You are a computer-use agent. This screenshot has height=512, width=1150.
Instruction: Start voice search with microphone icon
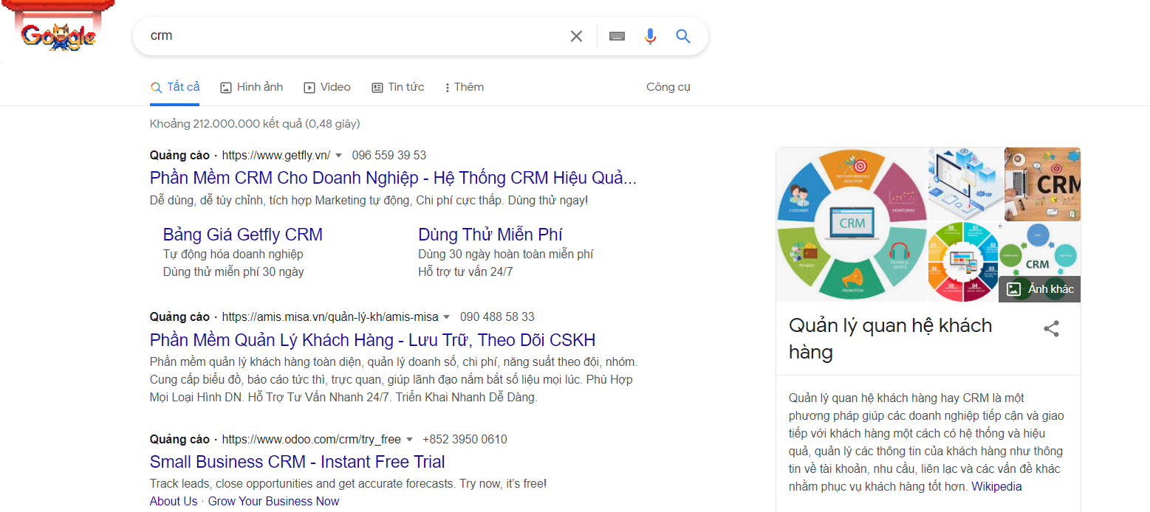click(x=650, y=36)
